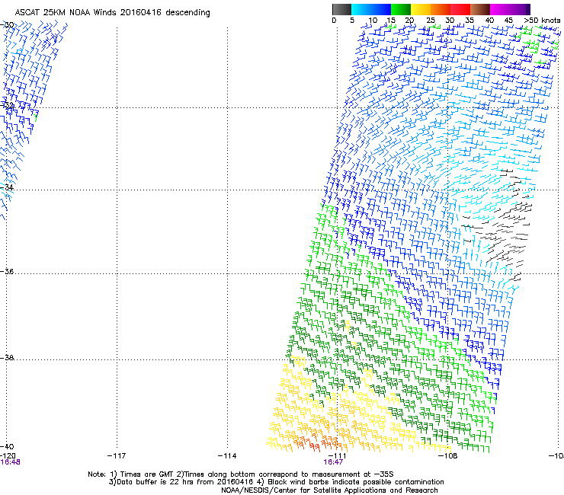Click the '10' label under the legend
564x495 pixels.
point(373,21)
